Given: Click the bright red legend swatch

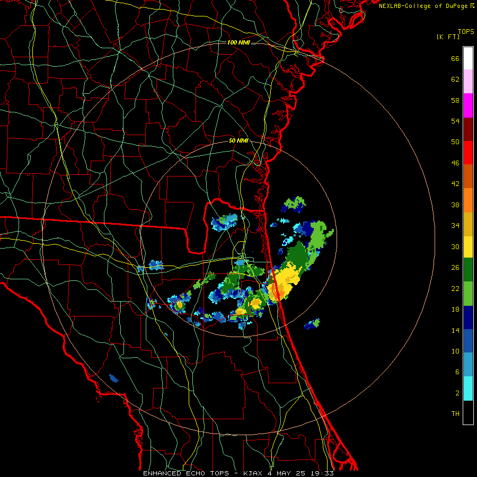Looking at the screenshot, I should (468, 153).
